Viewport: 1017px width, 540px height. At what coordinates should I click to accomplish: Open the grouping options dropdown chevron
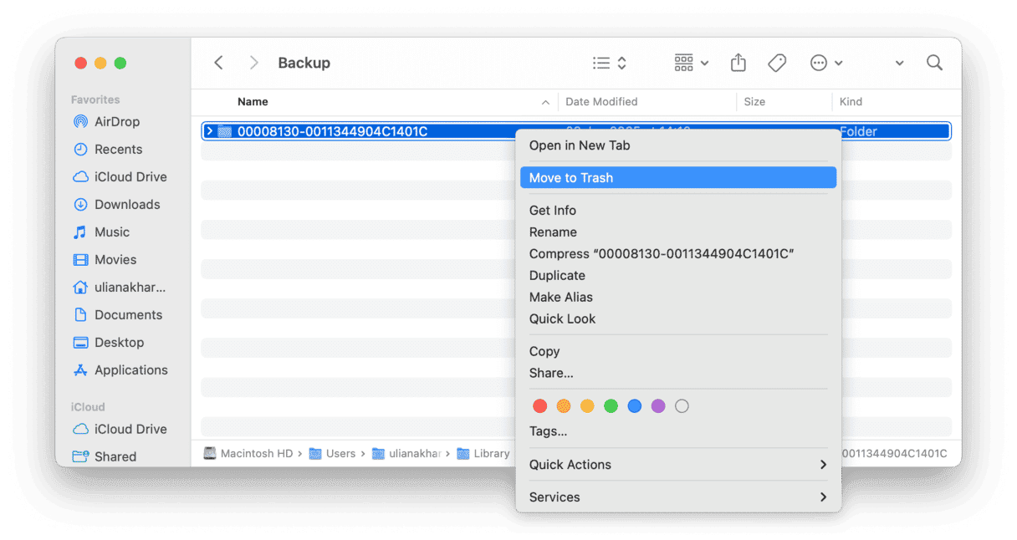click(703, 62)
